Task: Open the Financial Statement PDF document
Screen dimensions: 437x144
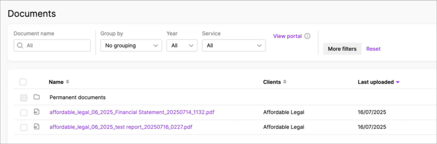Action: [132, 112]
